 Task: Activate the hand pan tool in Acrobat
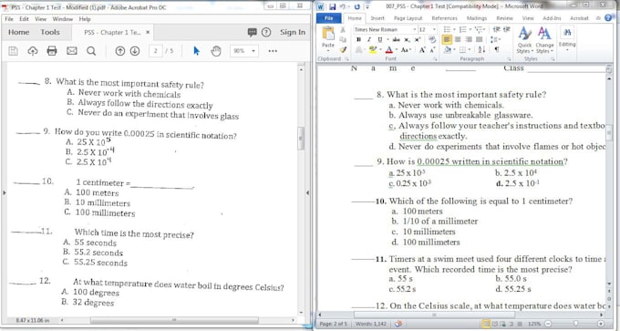215,51
